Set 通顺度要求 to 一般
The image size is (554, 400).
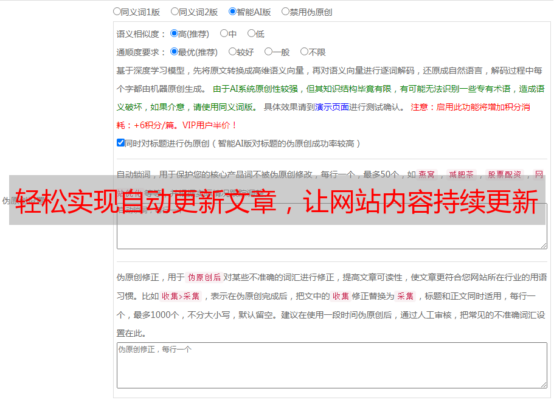click(269, 52)
